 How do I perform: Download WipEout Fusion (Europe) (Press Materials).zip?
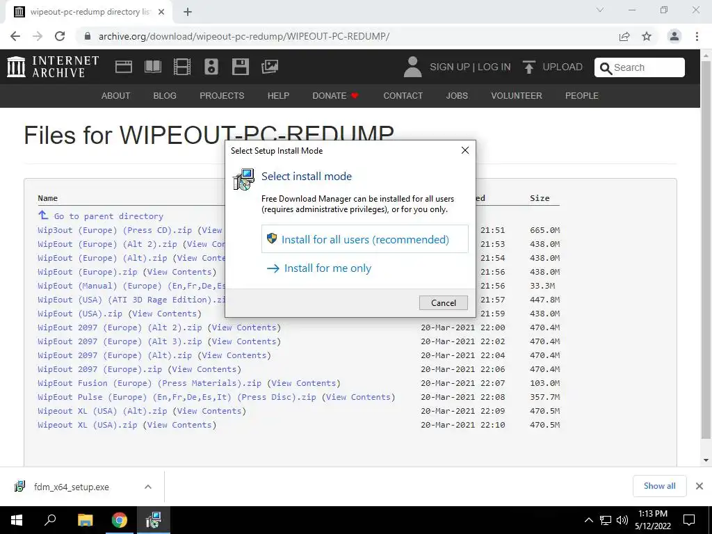tap(149, 383)
